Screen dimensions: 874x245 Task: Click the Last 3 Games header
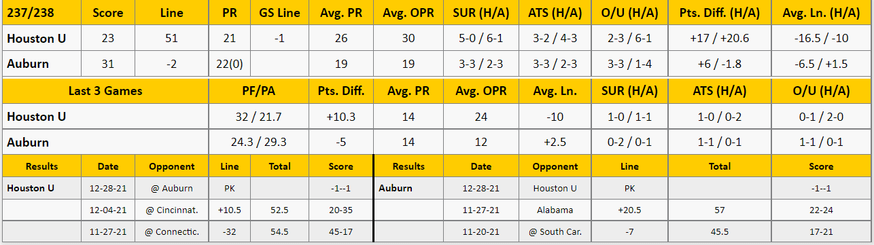point(105,91)
